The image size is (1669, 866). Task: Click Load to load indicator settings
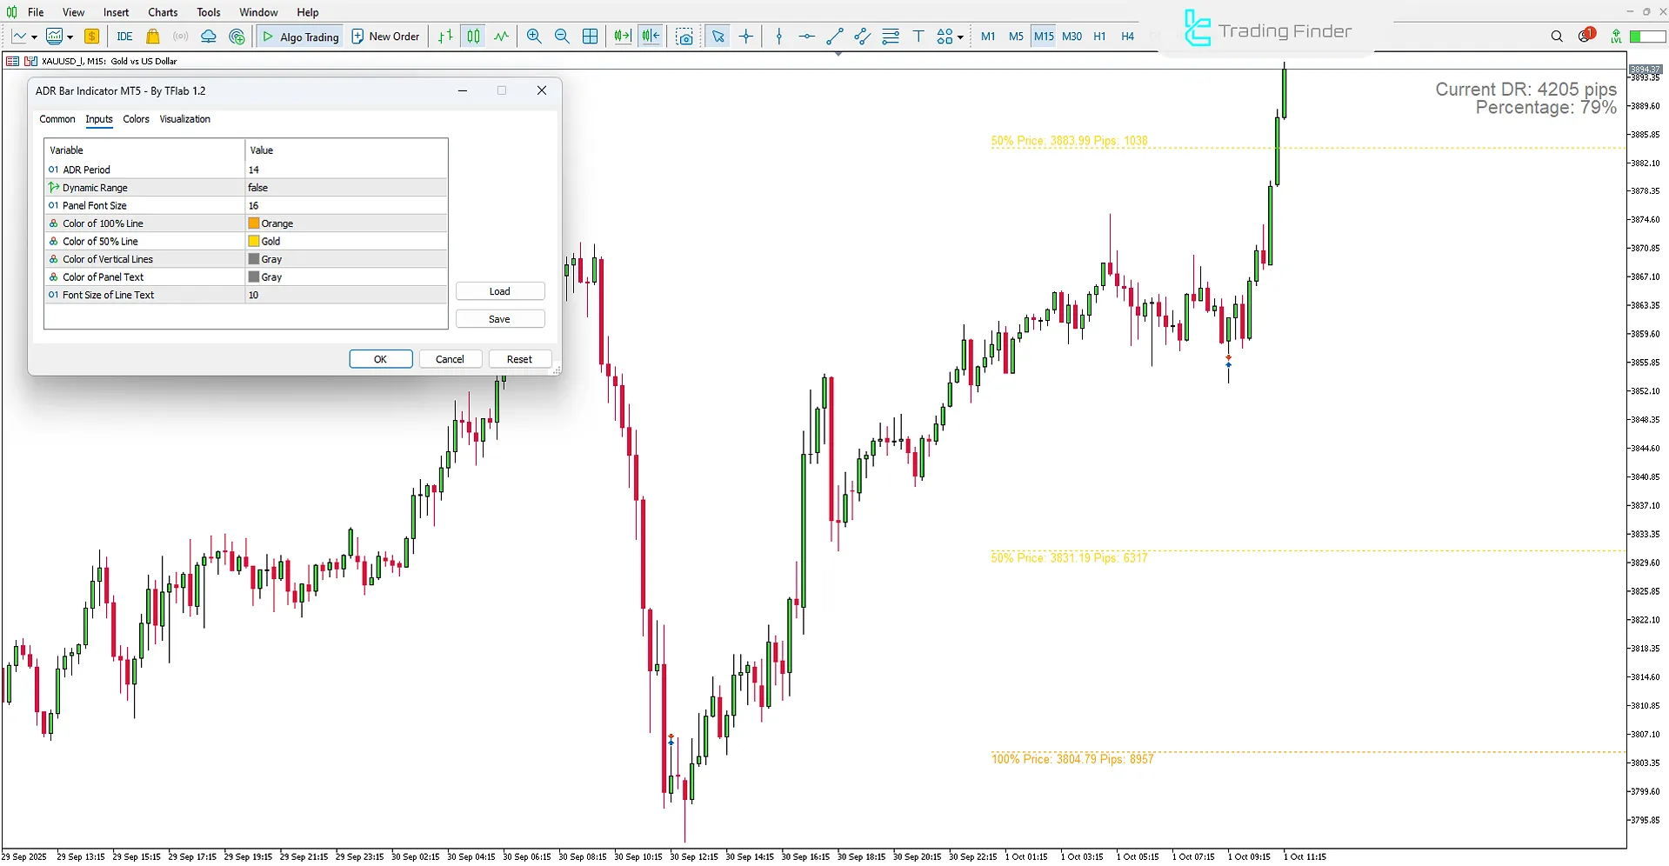click(x=500, y=290)
